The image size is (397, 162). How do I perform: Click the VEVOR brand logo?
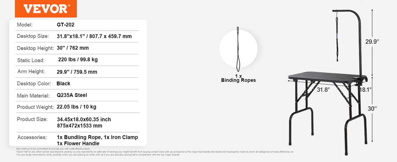click(46, 9)
